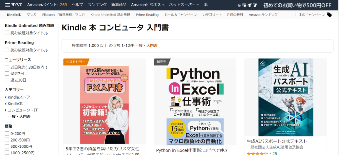
Task: Tick the 0-200円 price checkbox
Action: (x=7, y=134)
